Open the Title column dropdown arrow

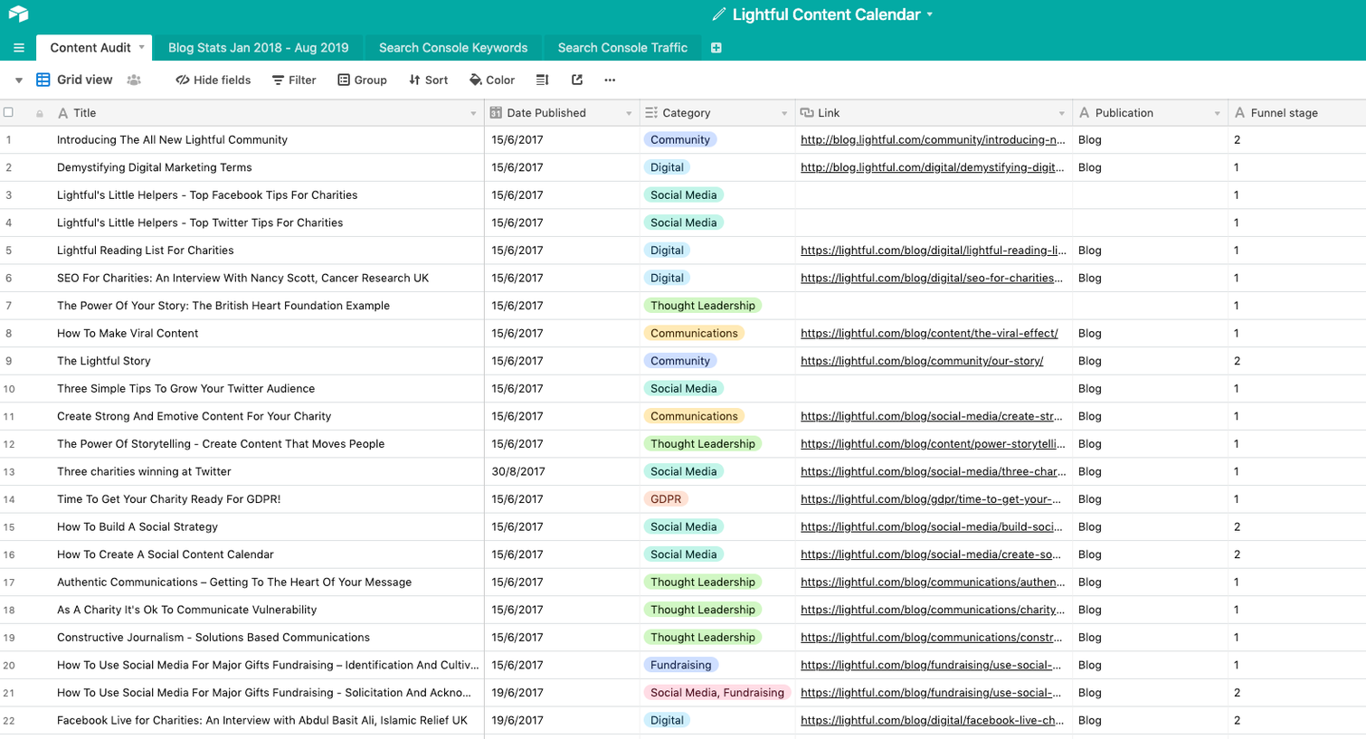point(473,113)
